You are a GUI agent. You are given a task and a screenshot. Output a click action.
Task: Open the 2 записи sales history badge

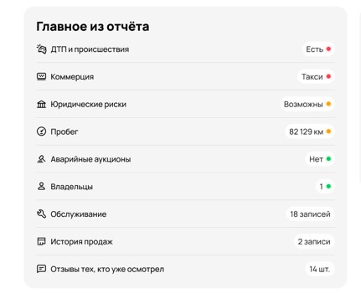(x=314, y=241)
